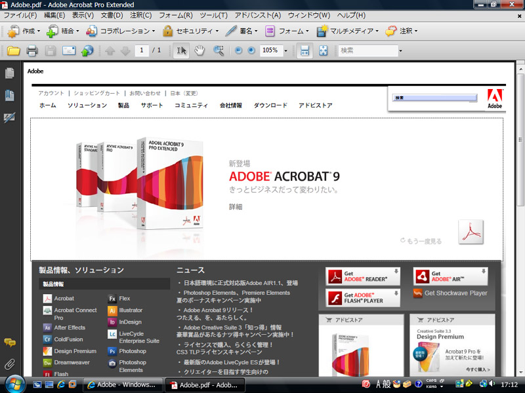Launch Internet Explorer from the quick launch
Image resolution: width=525 pixels, height=393 pixels.
[61, 384]
